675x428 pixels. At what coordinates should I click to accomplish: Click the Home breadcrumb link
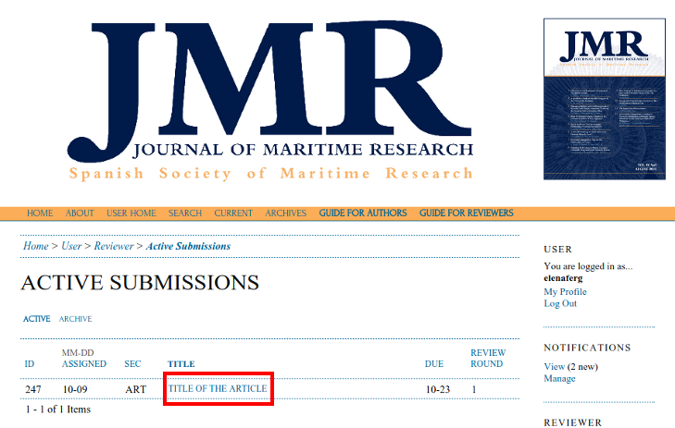click(x=36, y=246)
